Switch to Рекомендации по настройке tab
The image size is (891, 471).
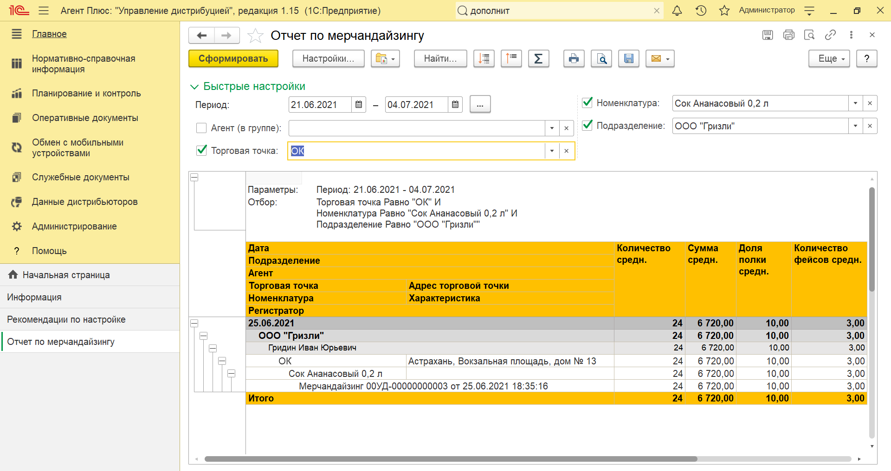point(90,319)
